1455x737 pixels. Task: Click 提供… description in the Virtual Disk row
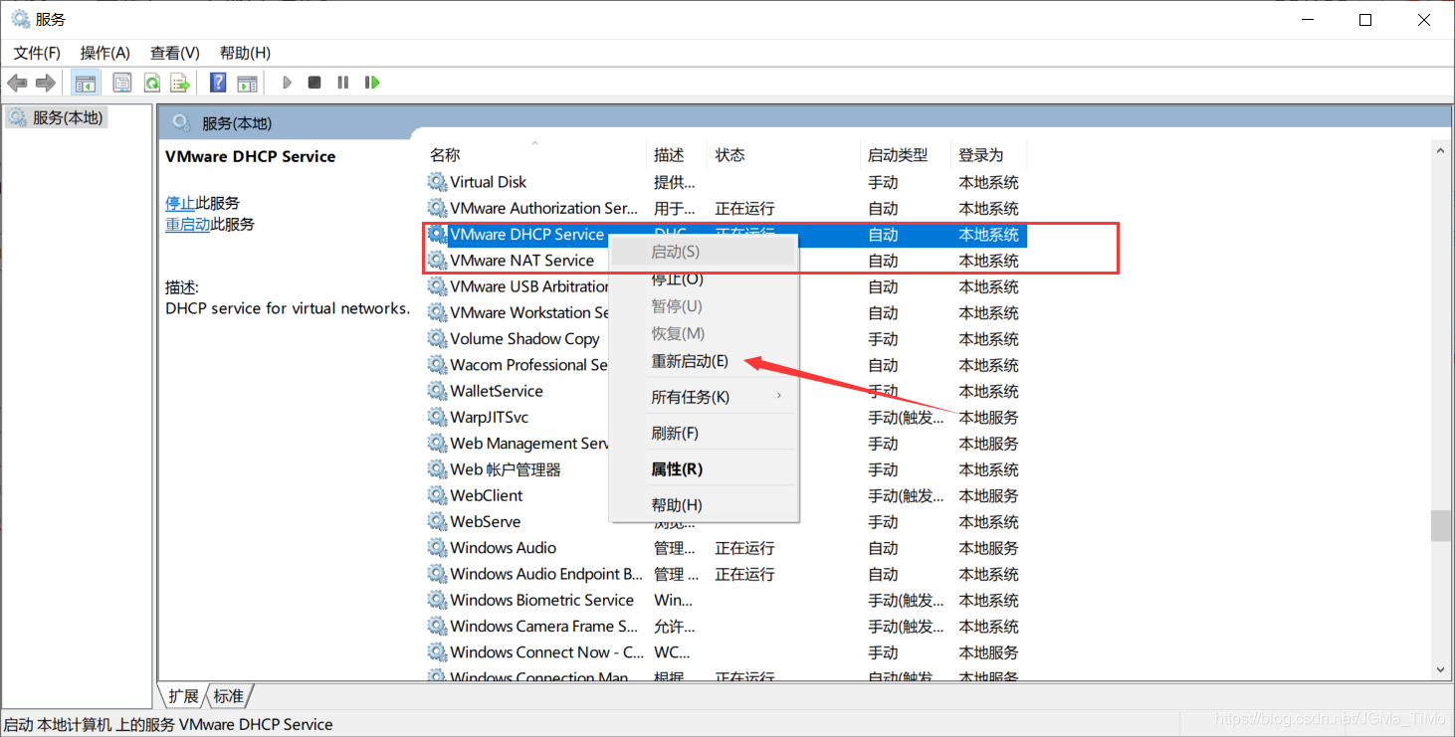pyautogui.click(x=675, y=182)
